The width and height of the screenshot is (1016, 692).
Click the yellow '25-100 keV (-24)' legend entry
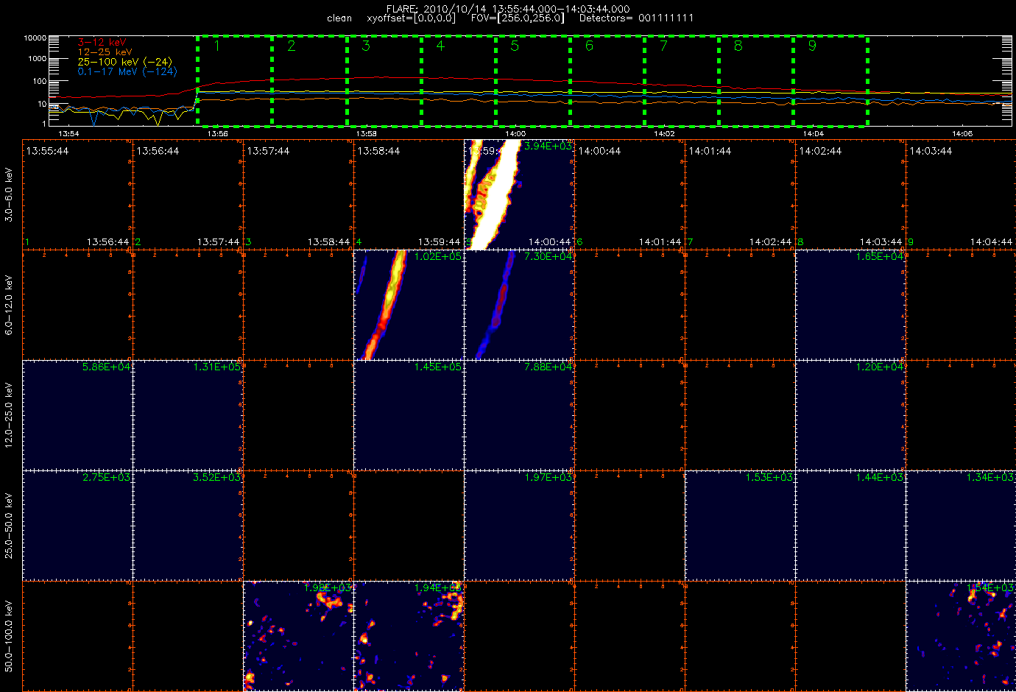pos(124,62)
